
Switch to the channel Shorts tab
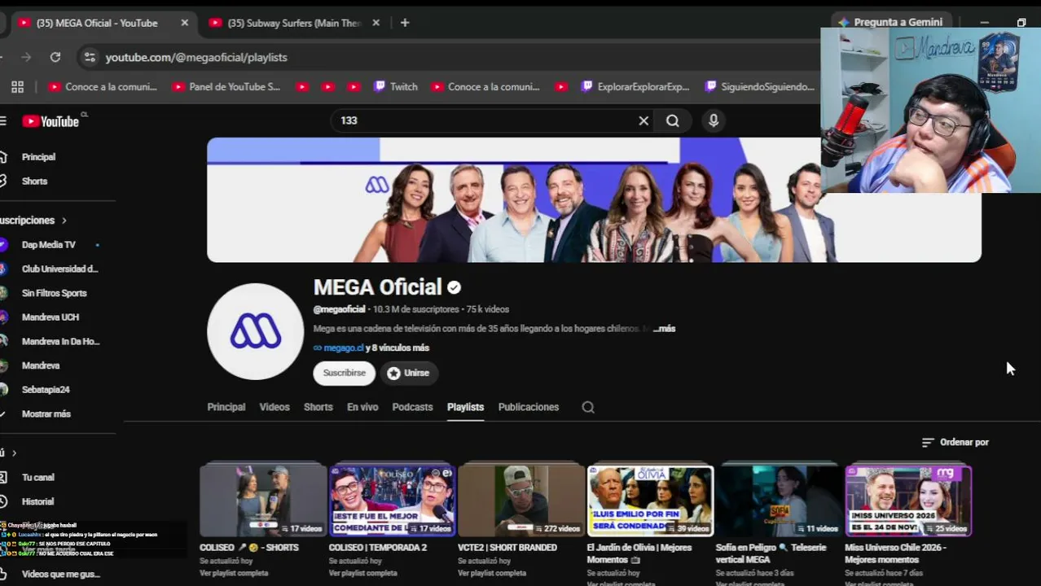pos(318,407)
